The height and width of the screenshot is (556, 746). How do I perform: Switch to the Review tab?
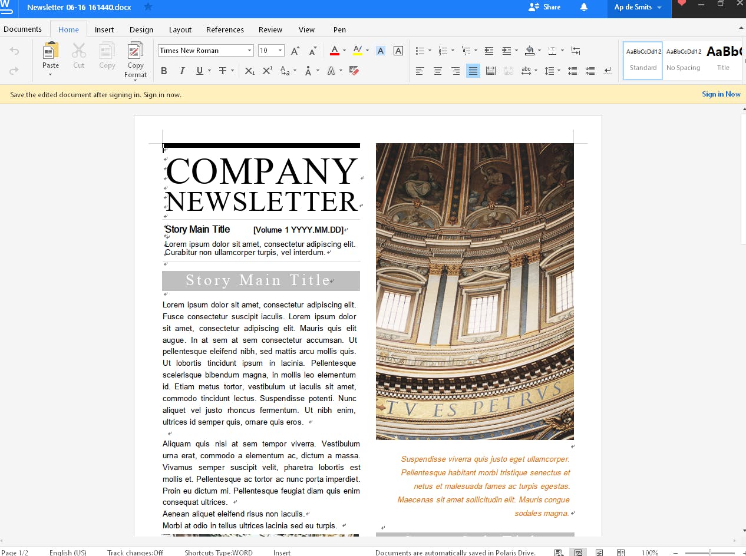(270, 30)
